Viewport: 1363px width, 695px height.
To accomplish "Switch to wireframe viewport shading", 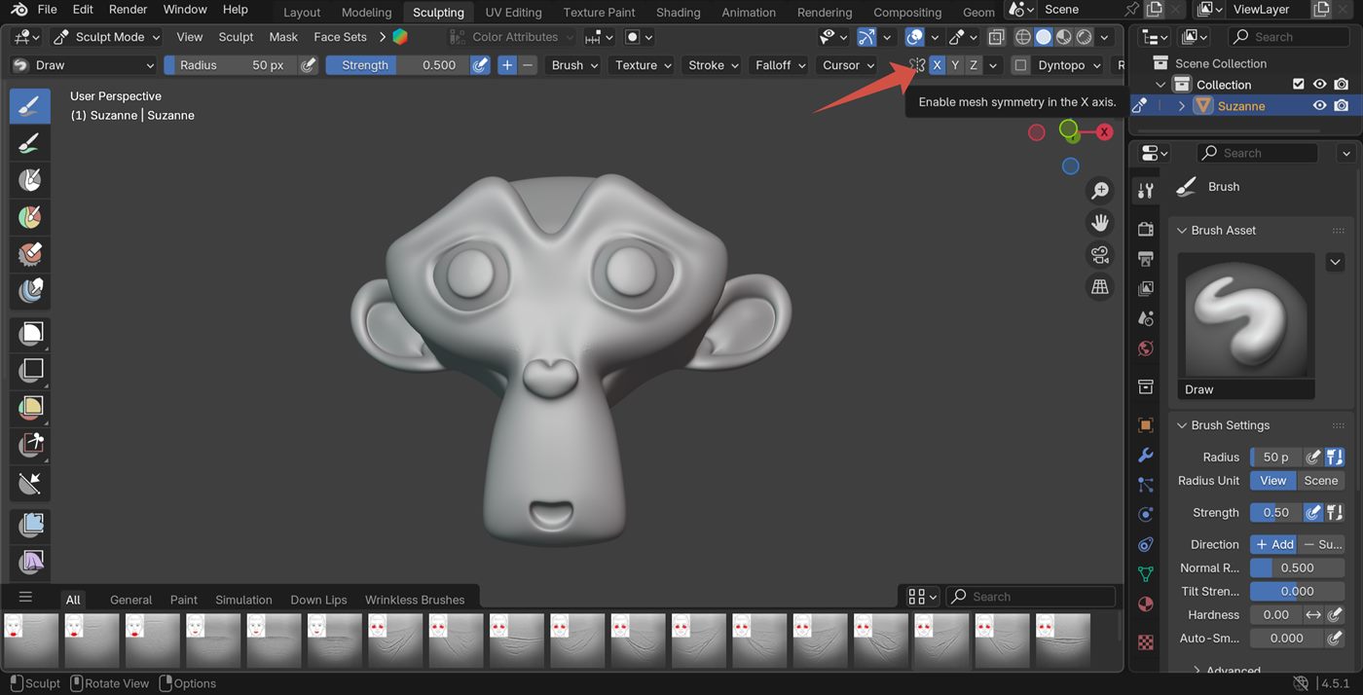I will (1023, 37).
